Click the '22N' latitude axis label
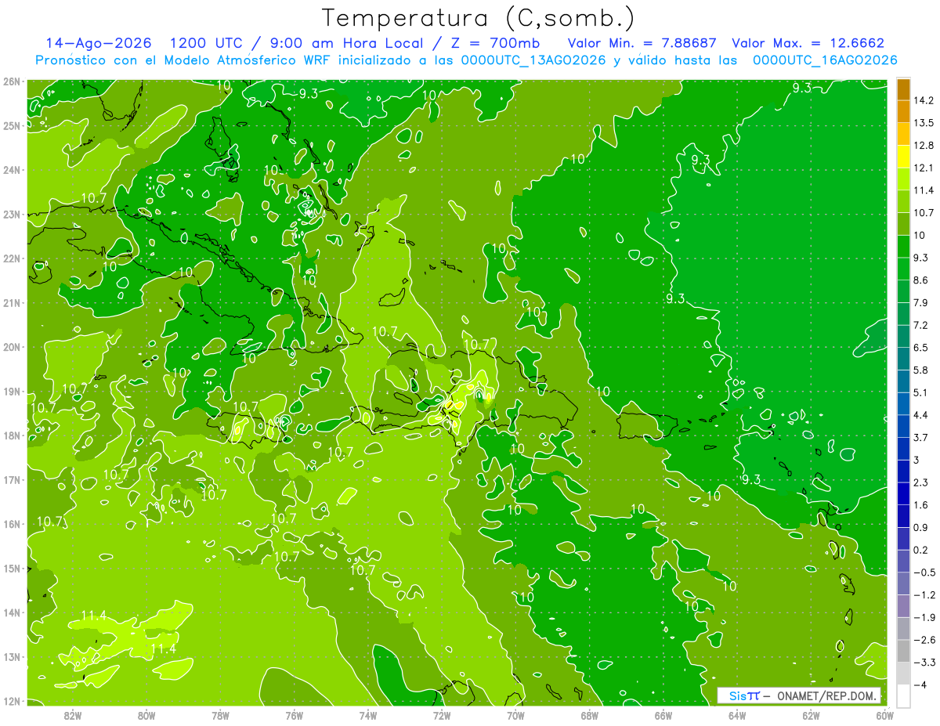This screenshot has height=726, width=940. [11, 258]
